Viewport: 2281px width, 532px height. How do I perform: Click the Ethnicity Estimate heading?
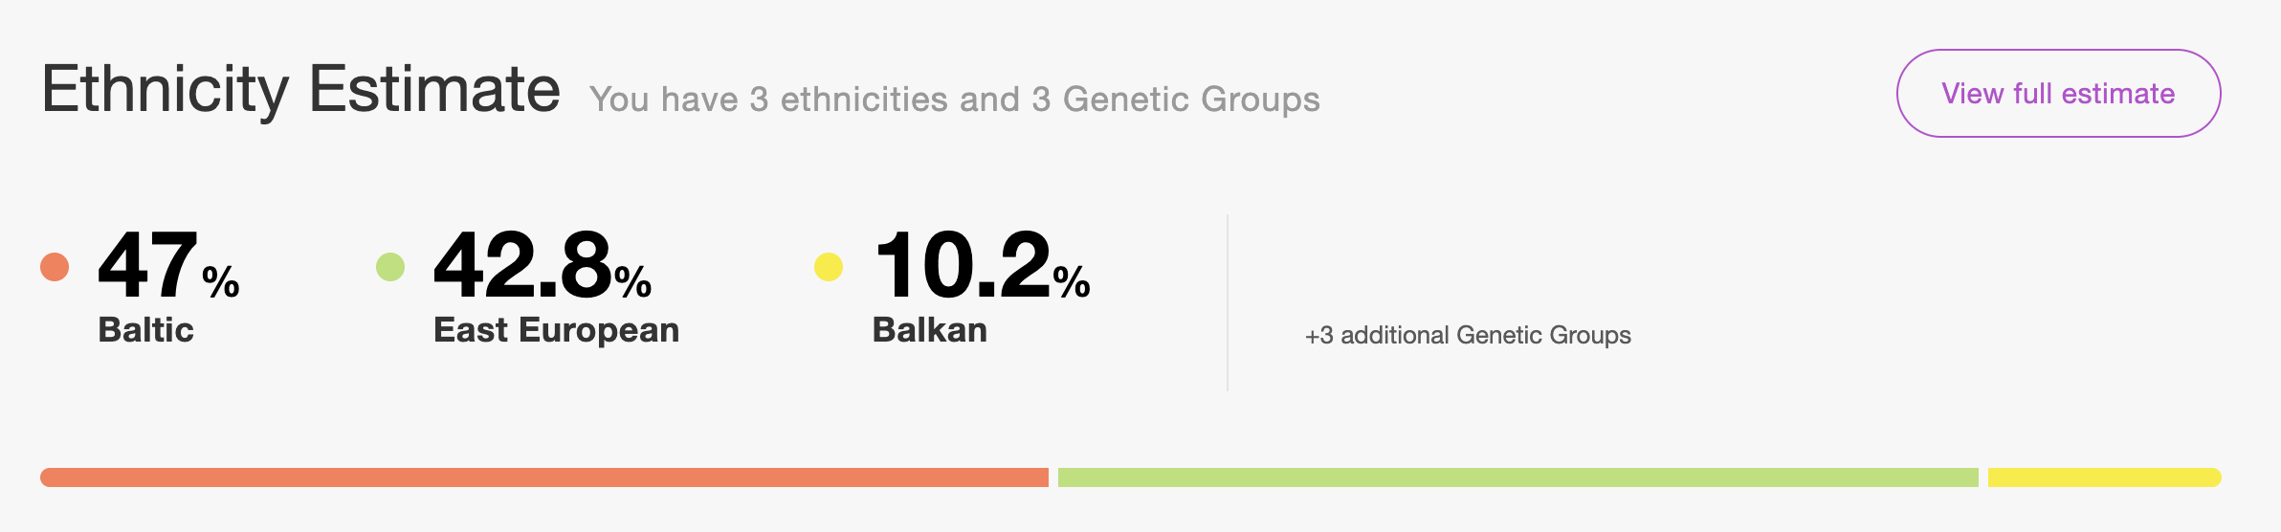coord(300,90)
